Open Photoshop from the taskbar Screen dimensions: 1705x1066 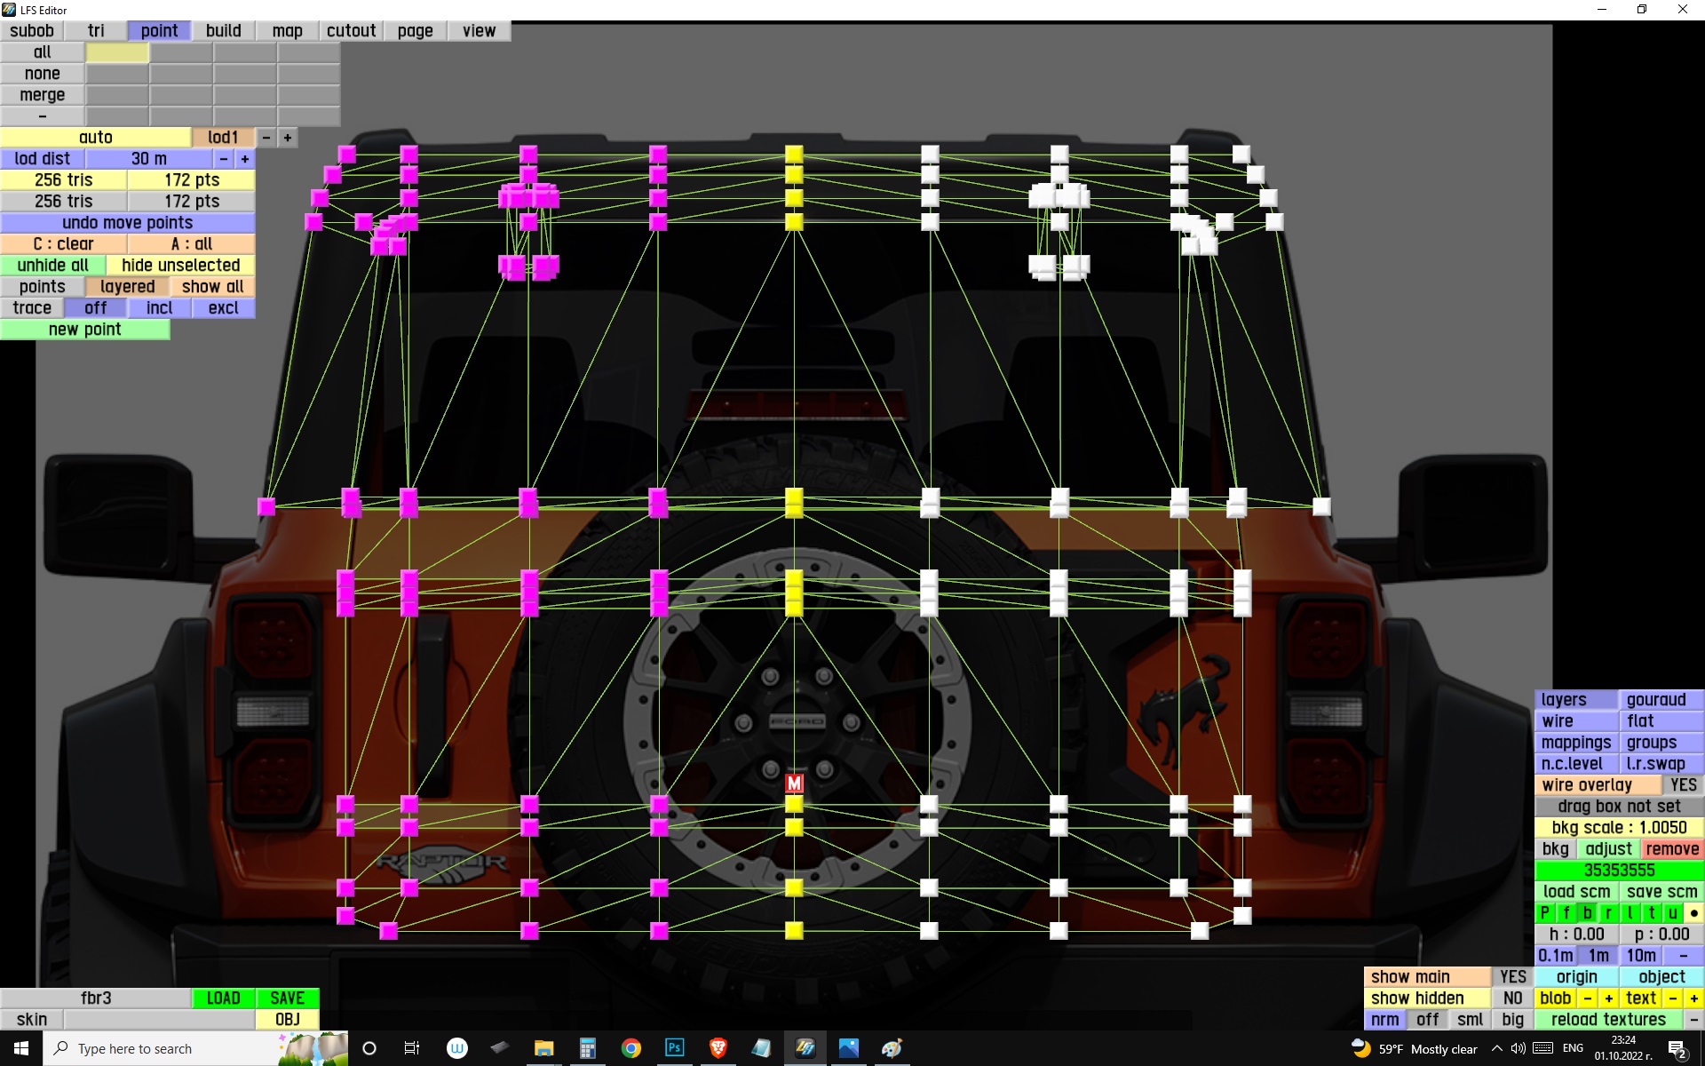tap(674, 1048)
